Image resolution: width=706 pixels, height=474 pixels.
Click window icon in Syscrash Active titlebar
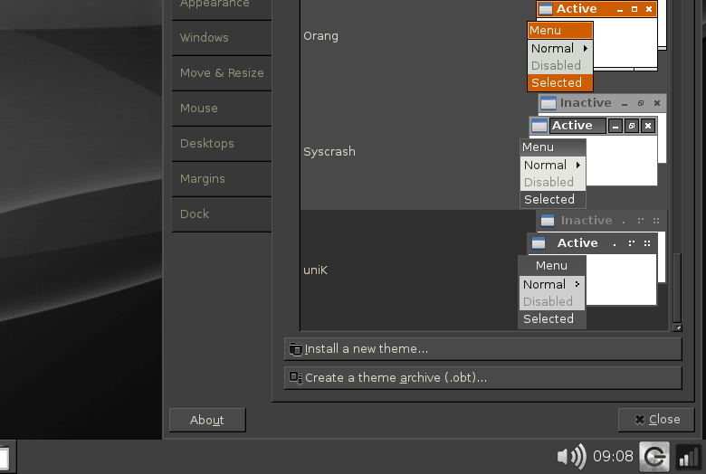coord(539,126)
